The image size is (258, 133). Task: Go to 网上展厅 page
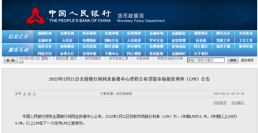pyautogui.click(x=201, y=47)
